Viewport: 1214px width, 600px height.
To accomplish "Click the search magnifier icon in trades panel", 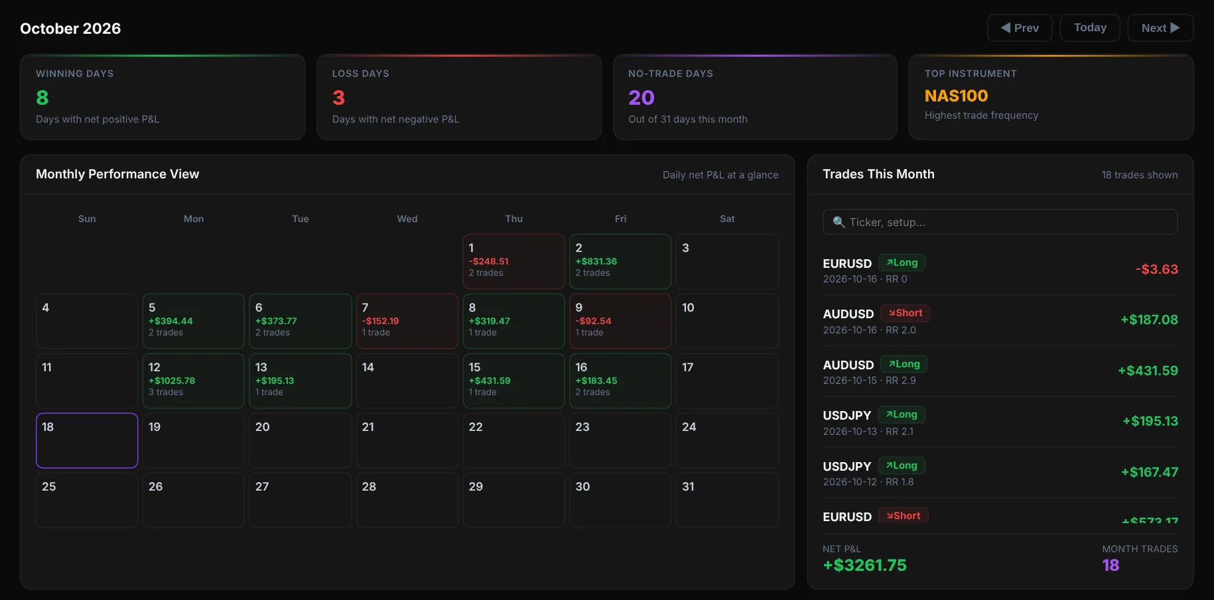I will tap(839, 222).
